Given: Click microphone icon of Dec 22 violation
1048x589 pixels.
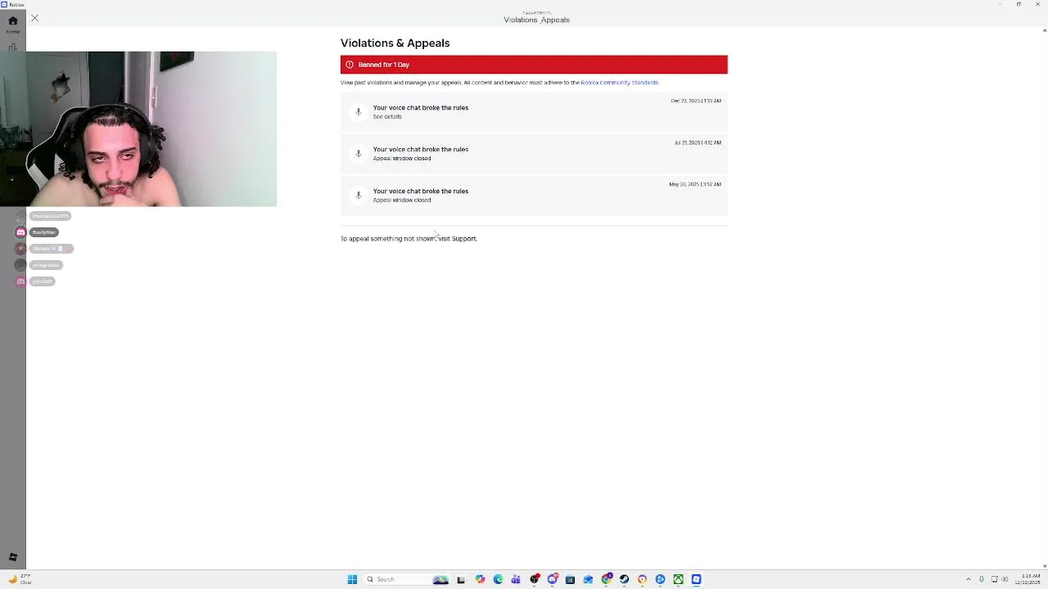Looking at the screenshot, I should coord(358,112).
